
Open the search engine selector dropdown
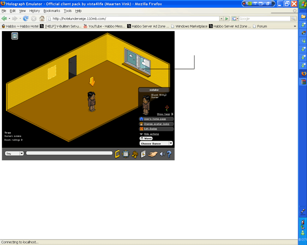pyautogui.click(x=235, y=19)
